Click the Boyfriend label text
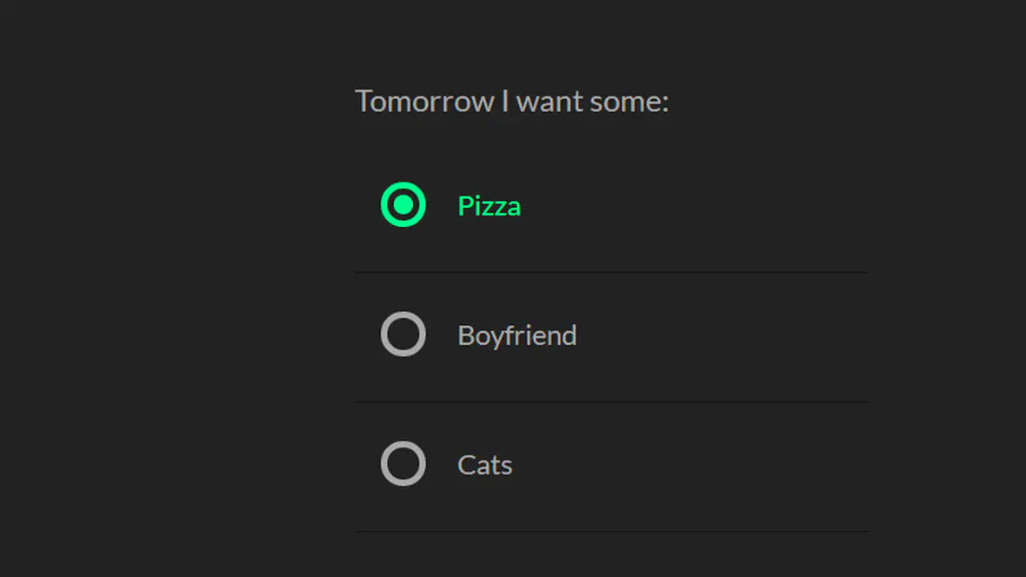Screen dimensions: 1026x577 517,335
